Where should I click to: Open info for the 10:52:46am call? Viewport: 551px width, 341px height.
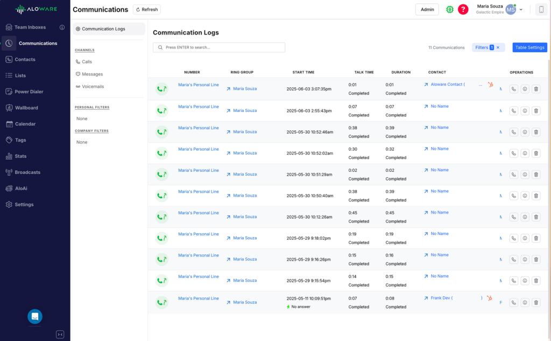point(525,132)
